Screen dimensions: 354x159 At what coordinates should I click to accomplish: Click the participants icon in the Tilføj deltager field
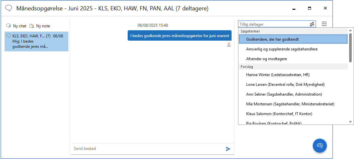[x=312, y=24]
